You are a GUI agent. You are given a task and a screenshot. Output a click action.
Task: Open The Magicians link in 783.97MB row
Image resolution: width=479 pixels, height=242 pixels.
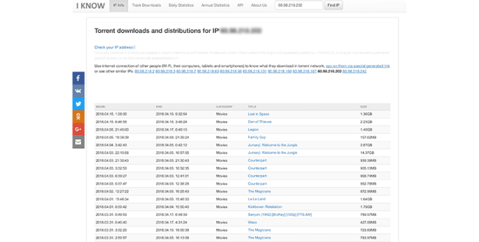pos(259,238)
